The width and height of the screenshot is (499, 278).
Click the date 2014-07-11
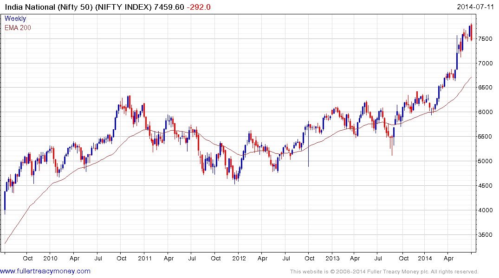tap(475, 7)
